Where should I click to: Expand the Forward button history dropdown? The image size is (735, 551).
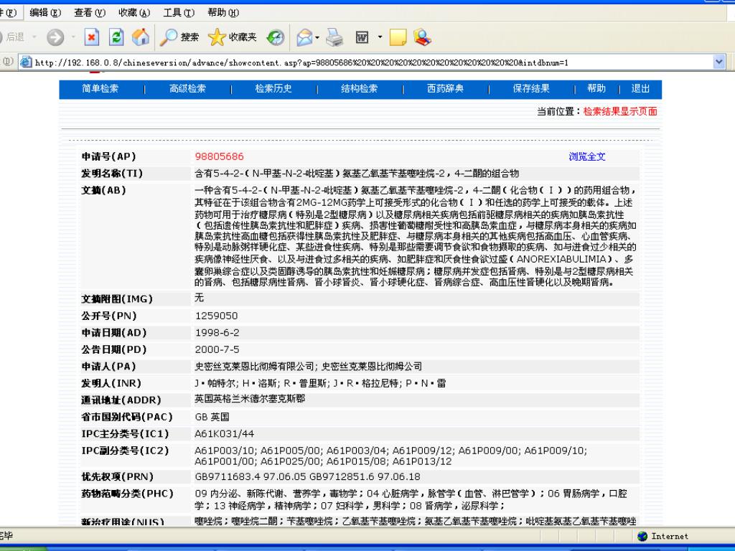(73, 37)
